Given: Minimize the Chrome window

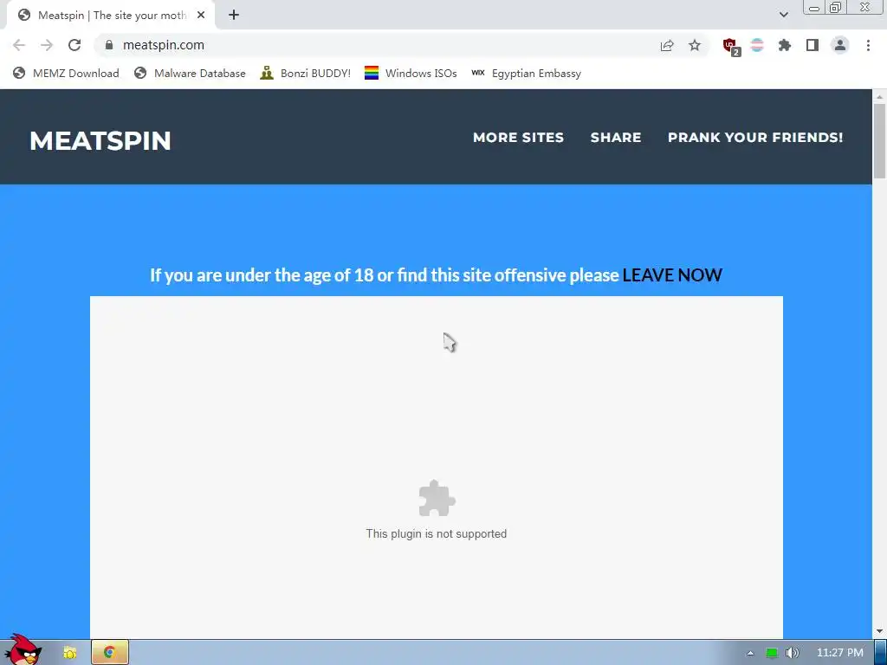Looking at the screenshot, I should tap(814, 8).
